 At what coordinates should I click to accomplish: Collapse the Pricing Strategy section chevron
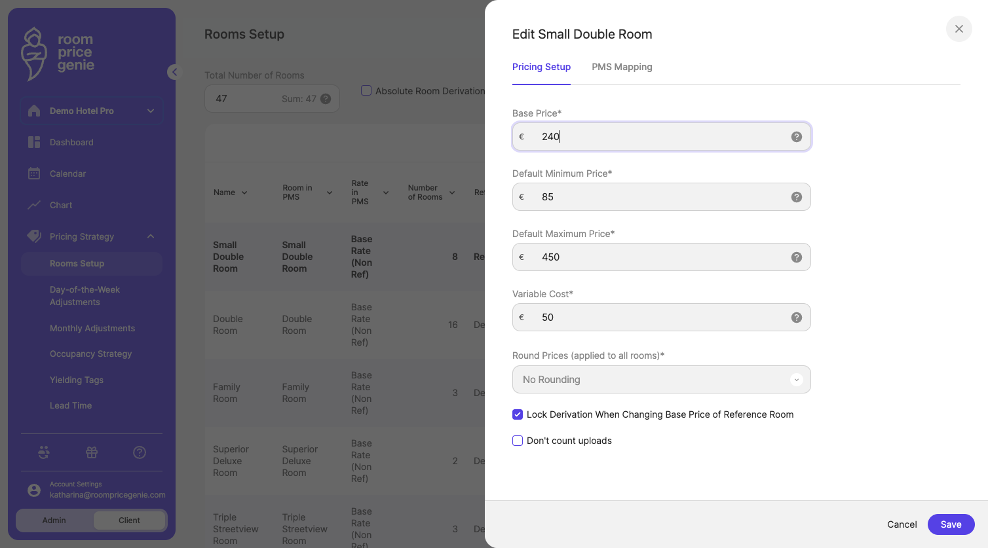pyautogui.click(x=151, y=236)
